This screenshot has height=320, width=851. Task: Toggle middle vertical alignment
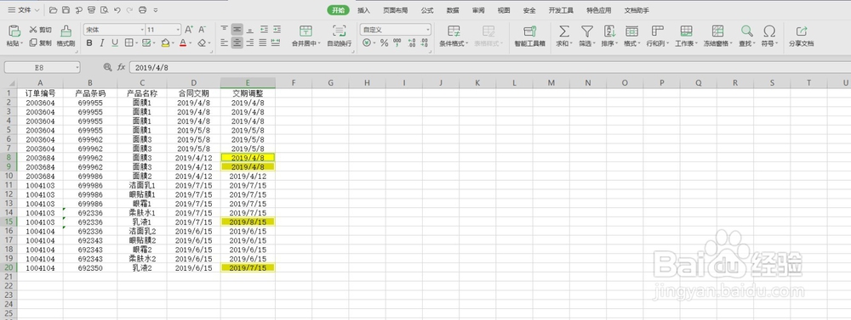coord(237,30)
